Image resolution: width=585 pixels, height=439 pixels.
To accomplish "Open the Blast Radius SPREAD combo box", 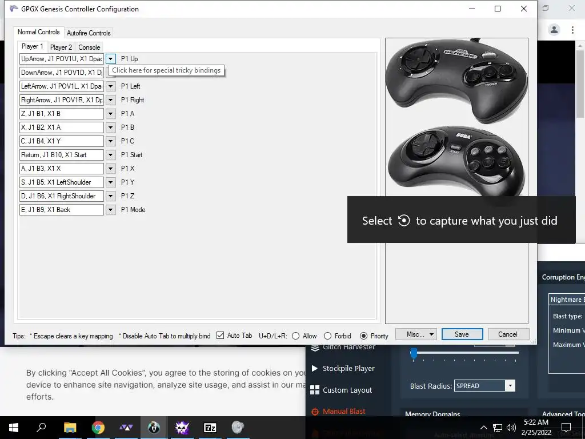I will pos(484,386).
